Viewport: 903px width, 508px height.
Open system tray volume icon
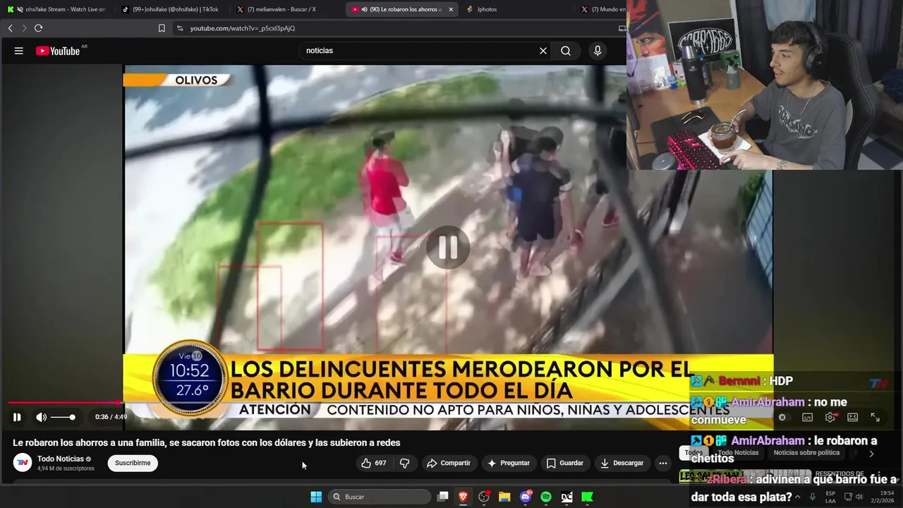859,497
